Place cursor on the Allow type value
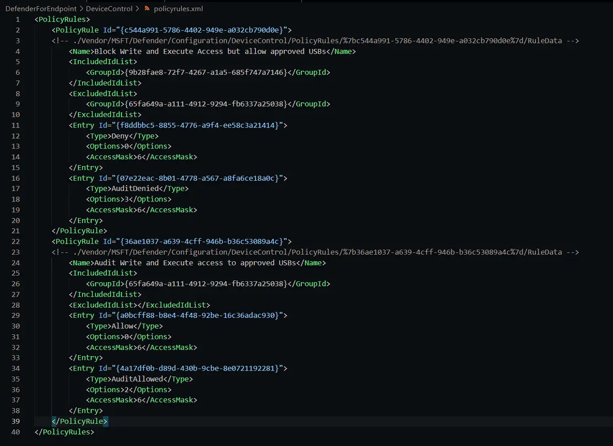Viewport: 613px width, 446px height. point(122,326)
